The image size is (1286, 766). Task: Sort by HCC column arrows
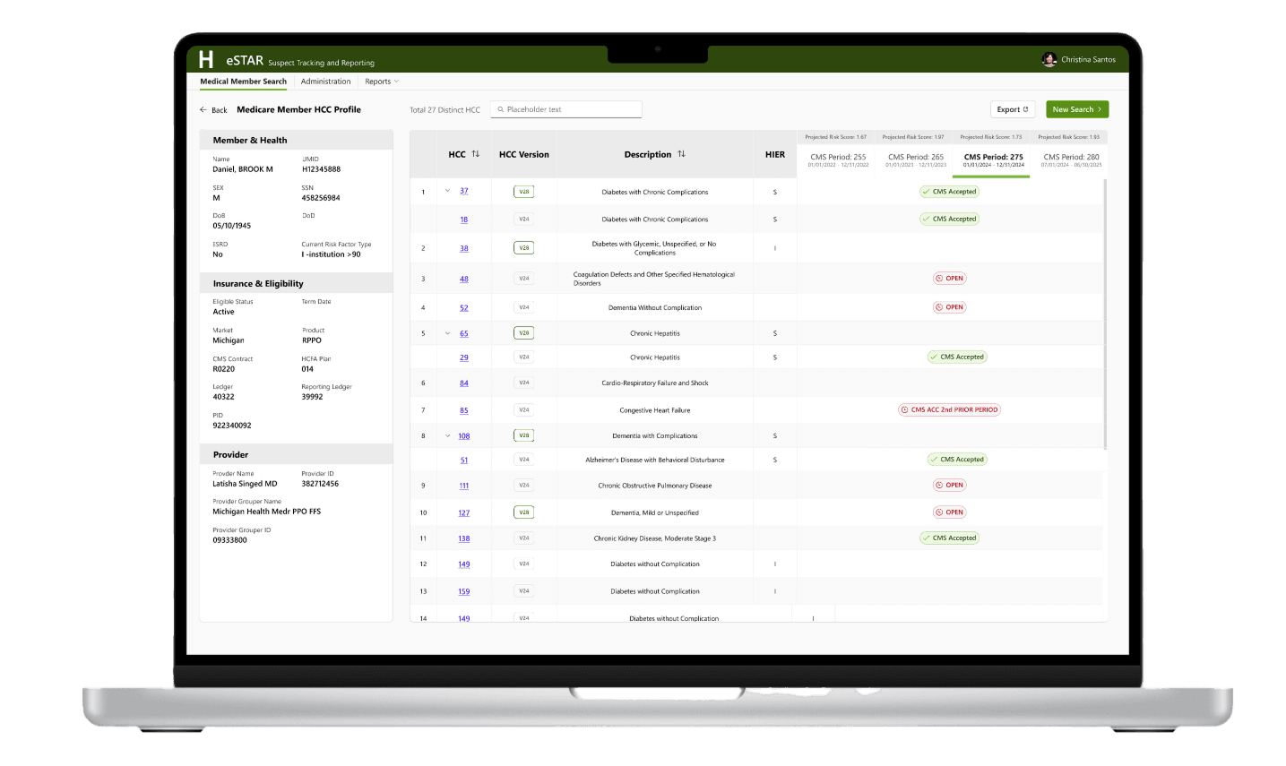click(x=476, y=154)
